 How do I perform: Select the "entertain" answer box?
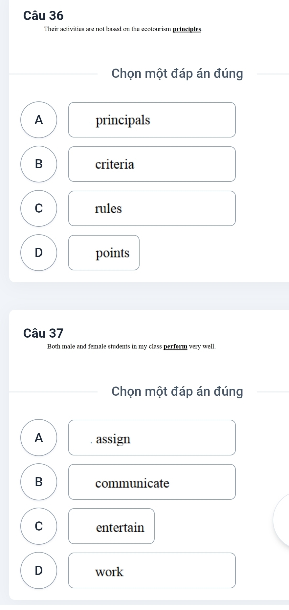(x=111, y=526)
